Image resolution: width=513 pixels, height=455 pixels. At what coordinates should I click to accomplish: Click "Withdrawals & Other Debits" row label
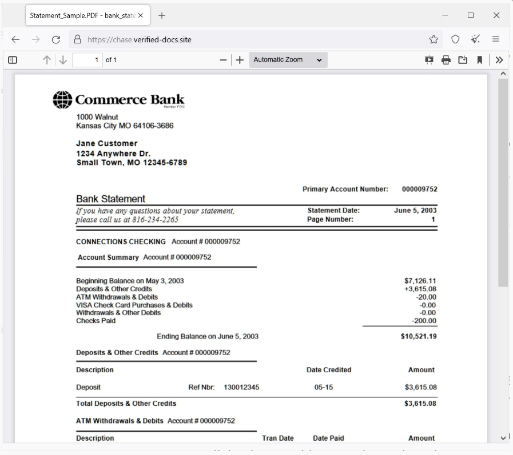(x=118, y=313)
